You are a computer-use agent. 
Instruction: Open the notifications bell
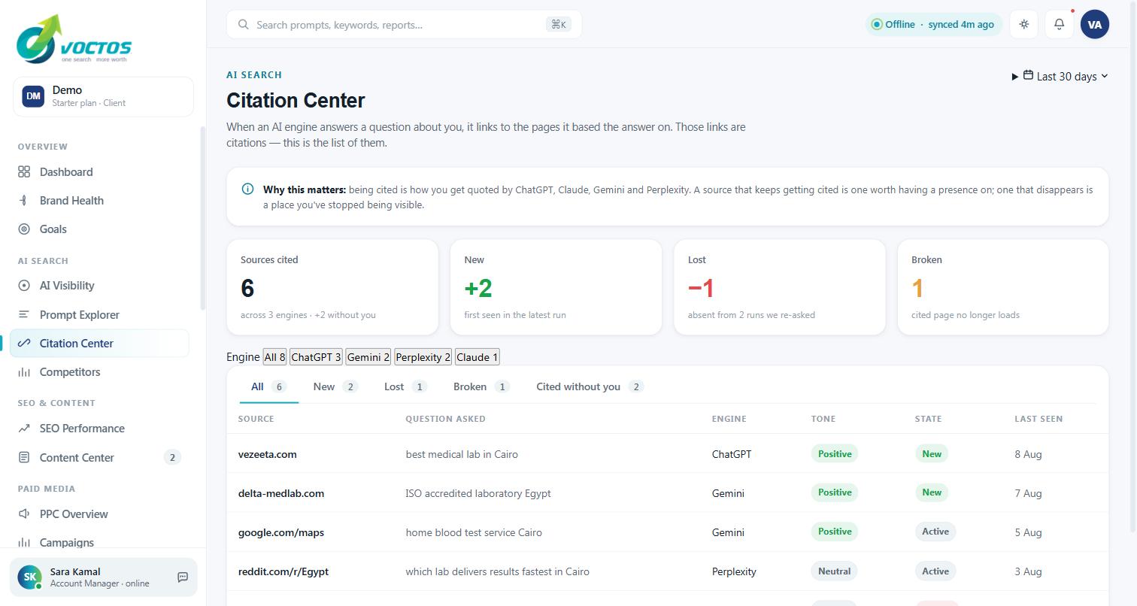(1059, 24)
